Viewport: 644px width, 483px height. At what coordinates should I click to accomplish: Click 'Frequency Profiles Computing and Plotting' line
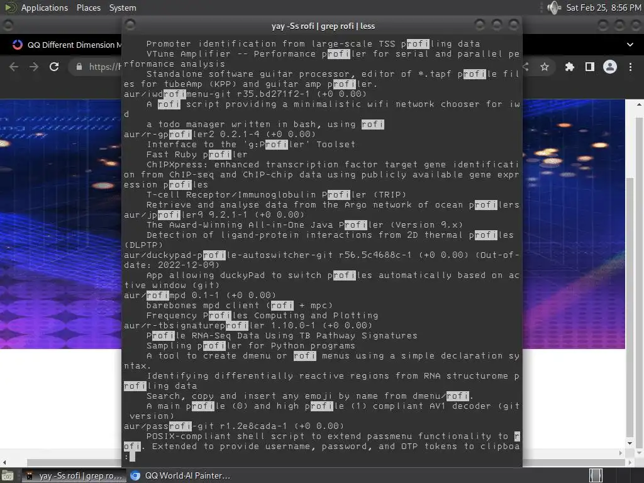click(262, 316)
